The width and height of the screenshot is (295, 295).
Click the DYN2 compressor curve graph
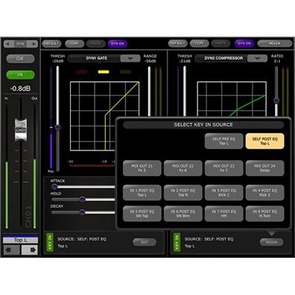pyautogui.click(x=232, y=99)
